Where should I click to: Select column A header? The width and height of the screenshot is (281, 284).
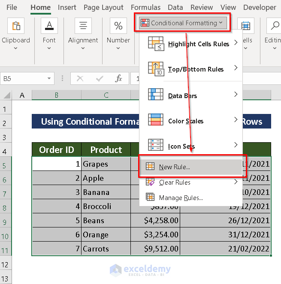(22, 95)
